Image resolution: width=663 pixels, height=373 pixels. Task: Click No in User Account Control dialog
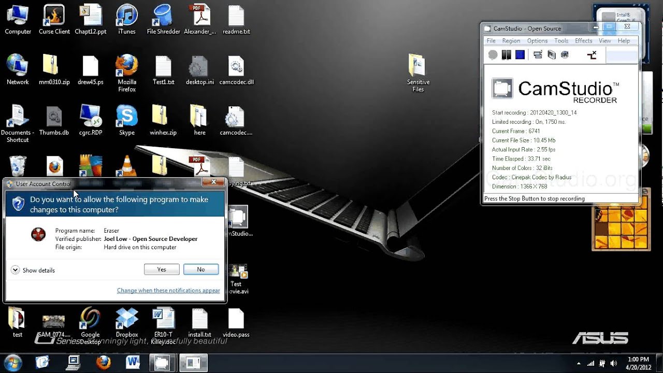(x=201, y=269)
